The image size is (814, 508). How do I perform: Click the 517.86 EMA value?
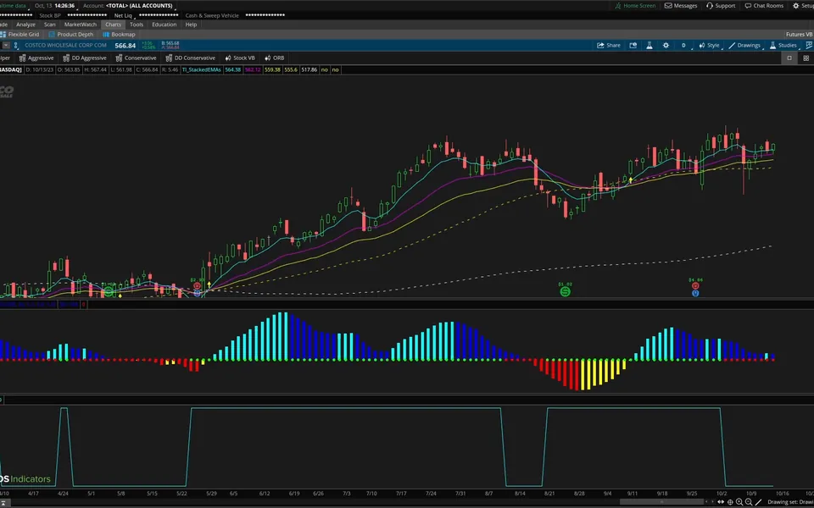point(309,69)
